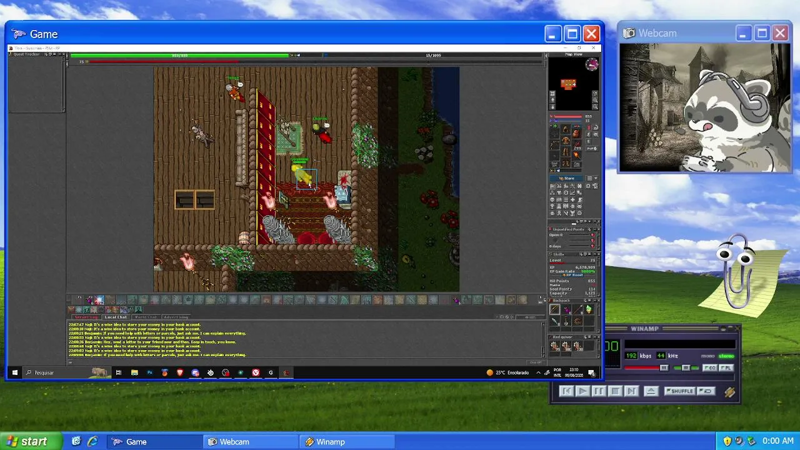
Task: Select the Local Chat tab
Action: [x=116, y=317]
